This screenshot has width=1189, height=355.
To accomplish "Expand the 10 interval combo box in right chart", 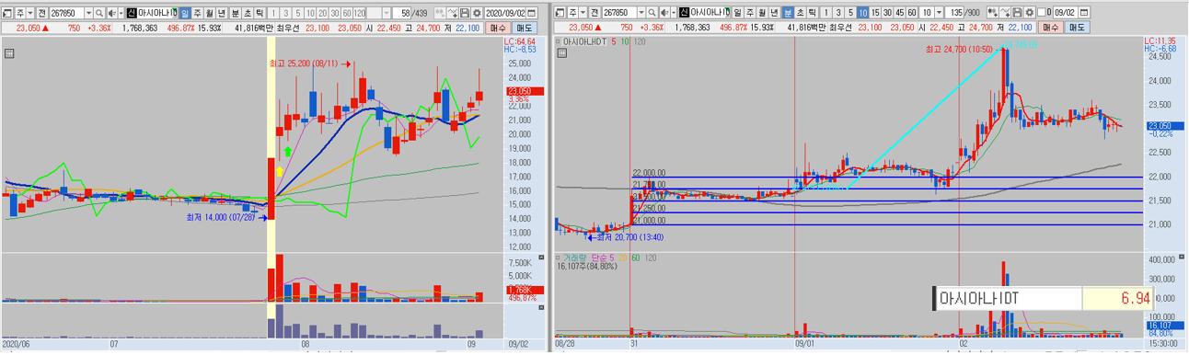I will [x=939, y=13].
